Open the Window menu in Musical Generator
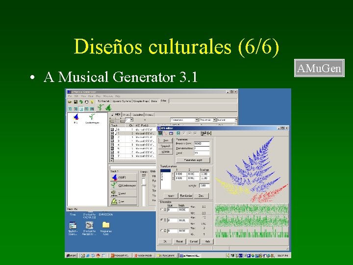This screenshot has height=265, width=353. click(108, 96)
